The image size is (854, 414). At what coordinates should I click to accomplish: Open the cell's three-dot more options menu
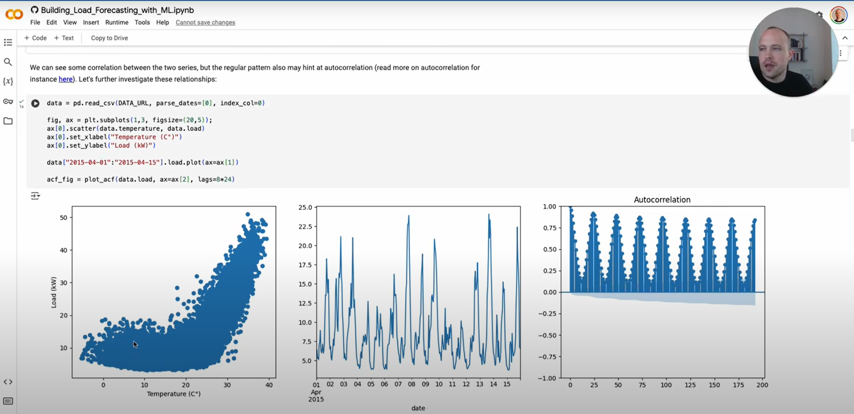click(x=841, y=53)
